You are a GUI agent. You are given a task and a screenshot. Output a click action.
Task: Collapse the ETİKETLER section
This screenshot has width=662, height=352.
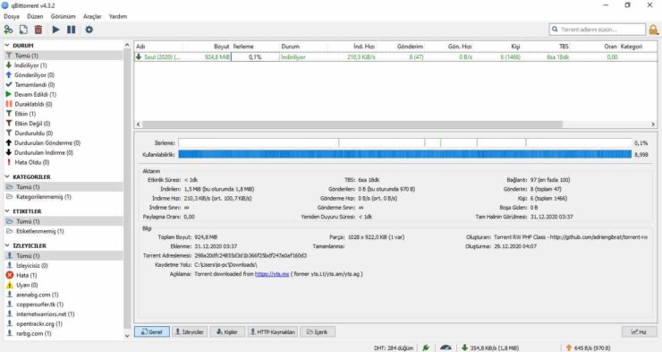pyautogui.click(x=7, y=210)
